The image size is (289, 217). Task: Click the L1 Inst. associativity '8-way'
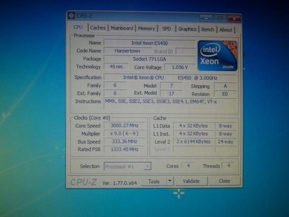coord(225,134)
